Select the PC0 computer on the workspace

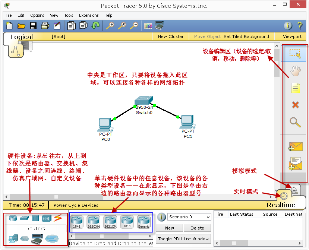[105, 125]
